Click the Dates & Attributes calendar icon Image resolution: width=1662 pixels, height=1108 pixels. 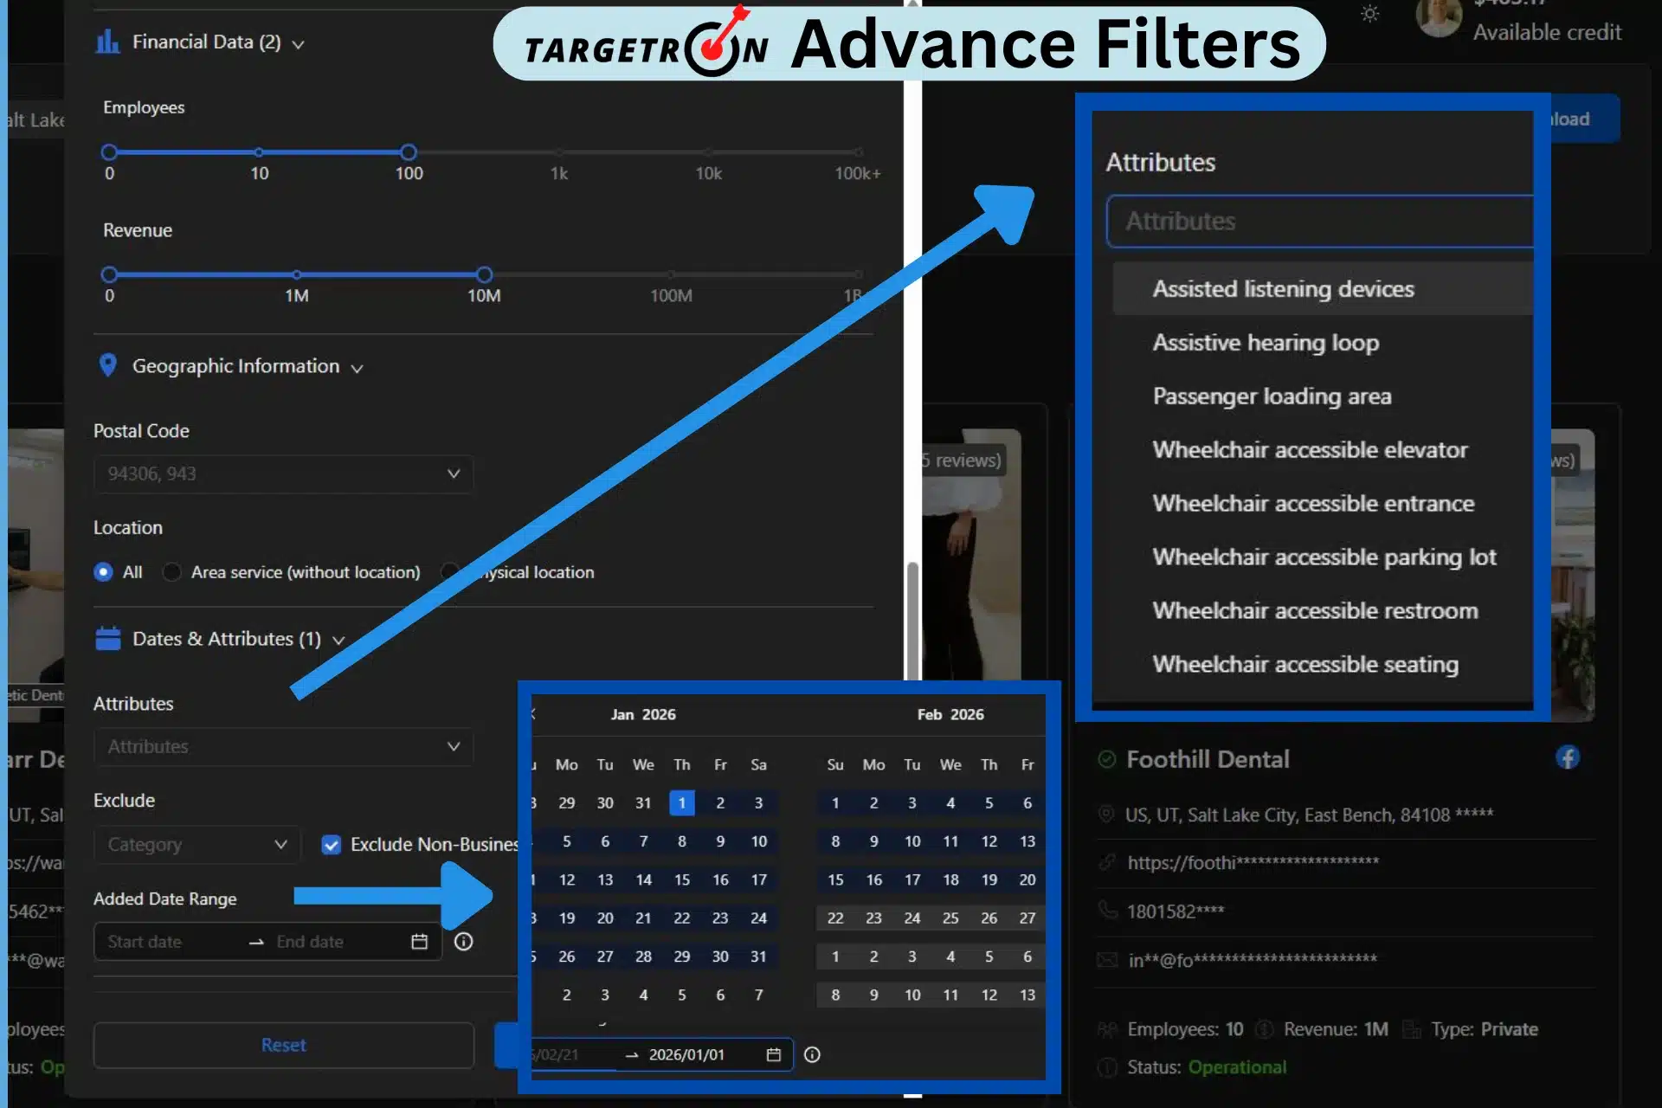[108, 639]
